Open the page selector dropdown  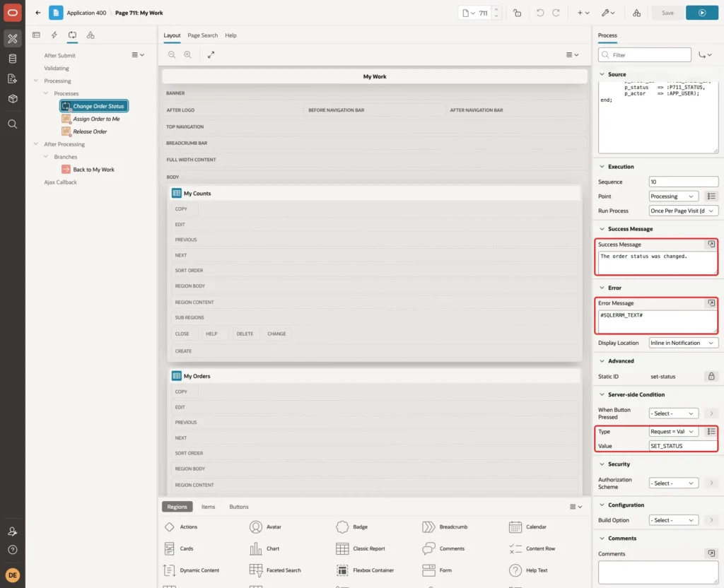click(469, 13)
